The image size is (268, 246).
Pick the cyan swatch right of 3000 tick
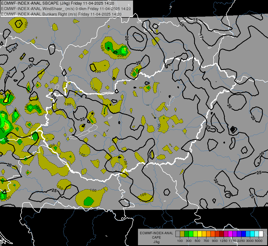(x=252, y=234)
